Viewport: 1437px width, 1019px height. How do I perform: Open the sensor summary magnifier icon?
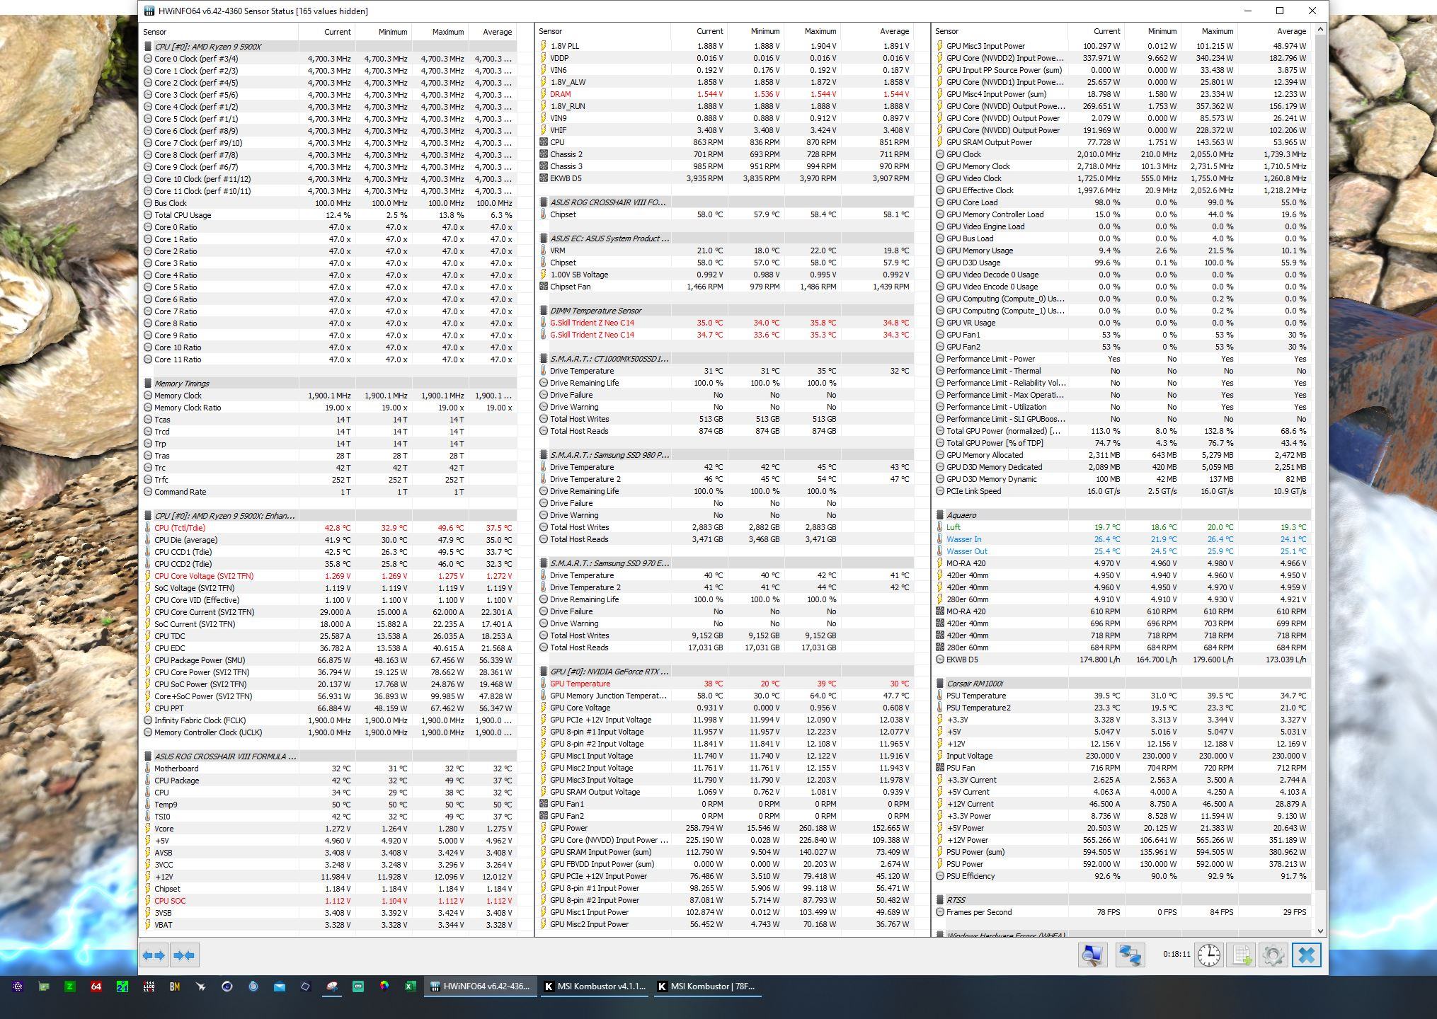click(1092, 955)
